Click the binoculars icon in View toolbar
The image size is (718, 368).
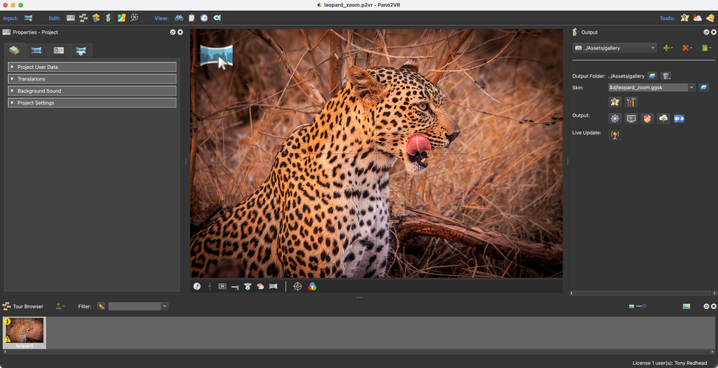point(179,17)
